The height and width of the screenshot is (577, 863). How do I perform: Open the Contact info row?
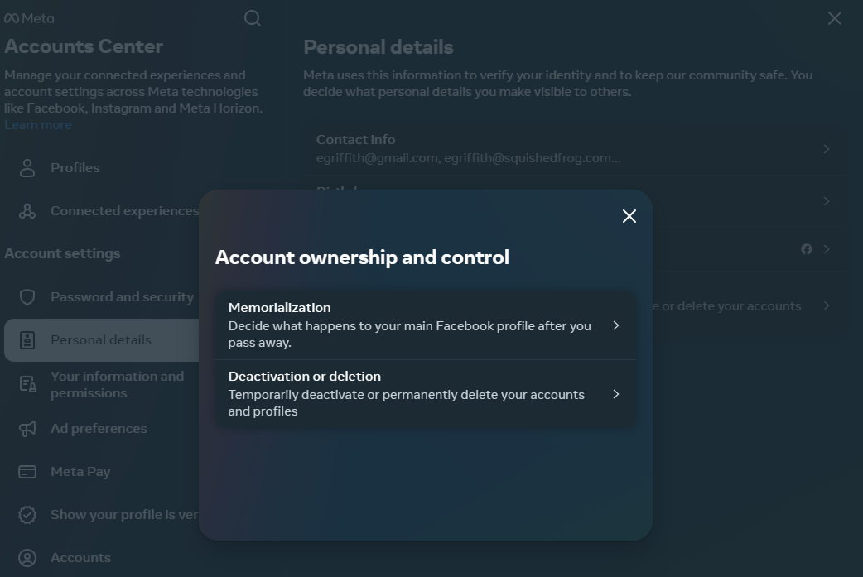point(574,149)
